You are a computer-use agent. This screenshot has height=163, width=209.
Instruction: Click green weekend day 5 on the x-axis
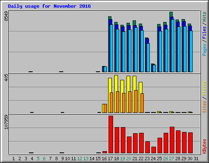click(x=38, y=159)
